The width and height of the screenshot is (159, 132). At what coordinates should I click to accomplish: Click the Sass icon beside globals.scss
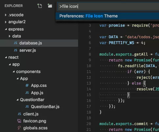19,128
